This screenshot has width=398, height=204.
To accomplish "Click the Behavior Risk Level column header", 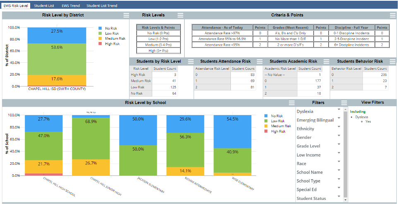I will point(346,69).
